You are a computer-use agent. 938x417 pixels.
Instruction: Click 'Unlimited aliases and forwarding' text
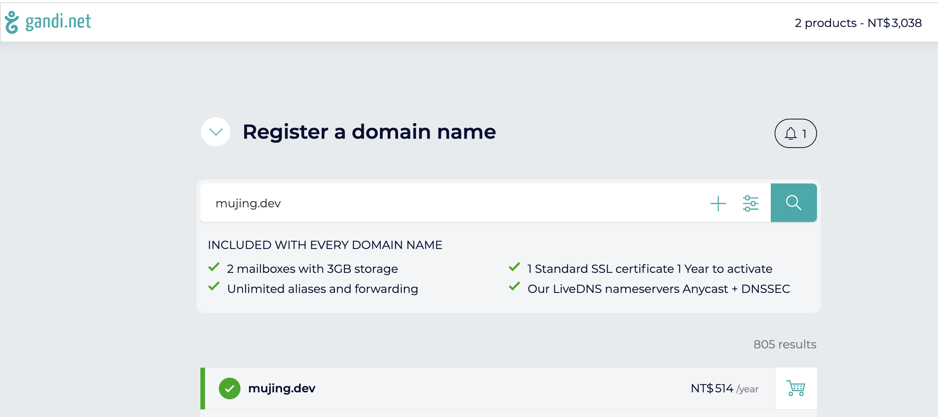323,289
